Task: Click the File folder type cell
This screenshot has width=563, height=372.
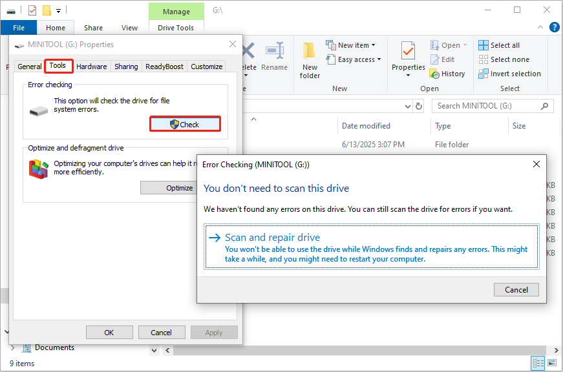Action: [x=452, y=145]
